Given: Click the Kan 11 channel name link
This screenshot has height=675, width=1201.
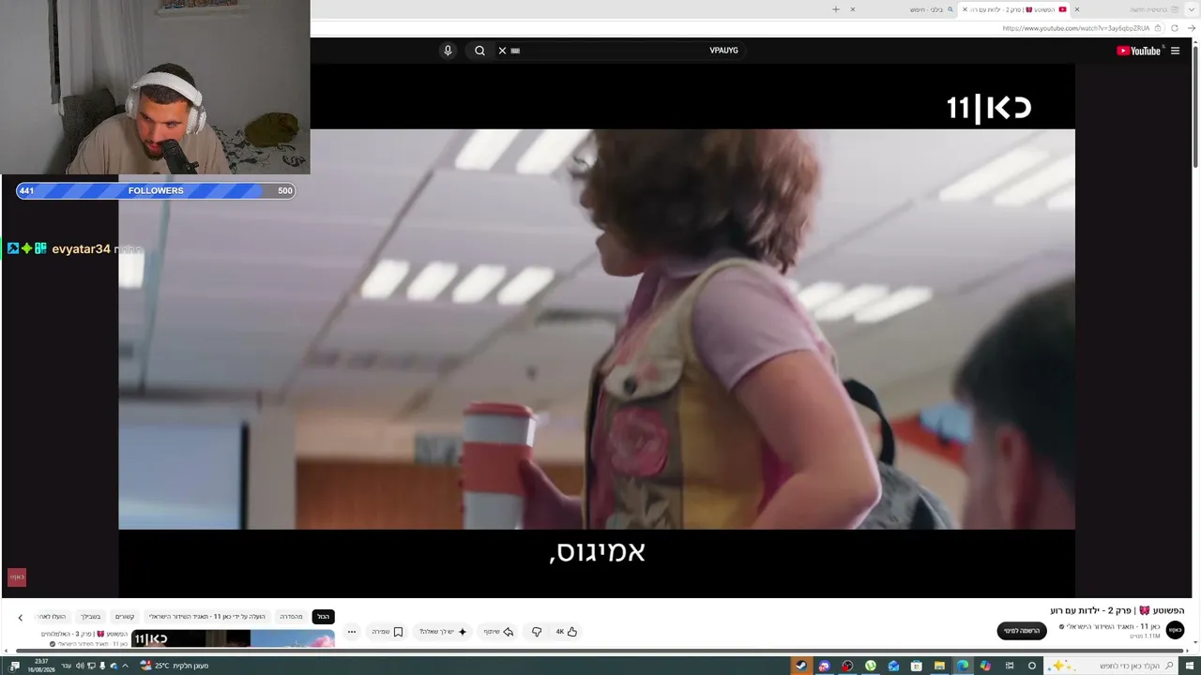Looking at the screenshot, I should point(1113,626).
